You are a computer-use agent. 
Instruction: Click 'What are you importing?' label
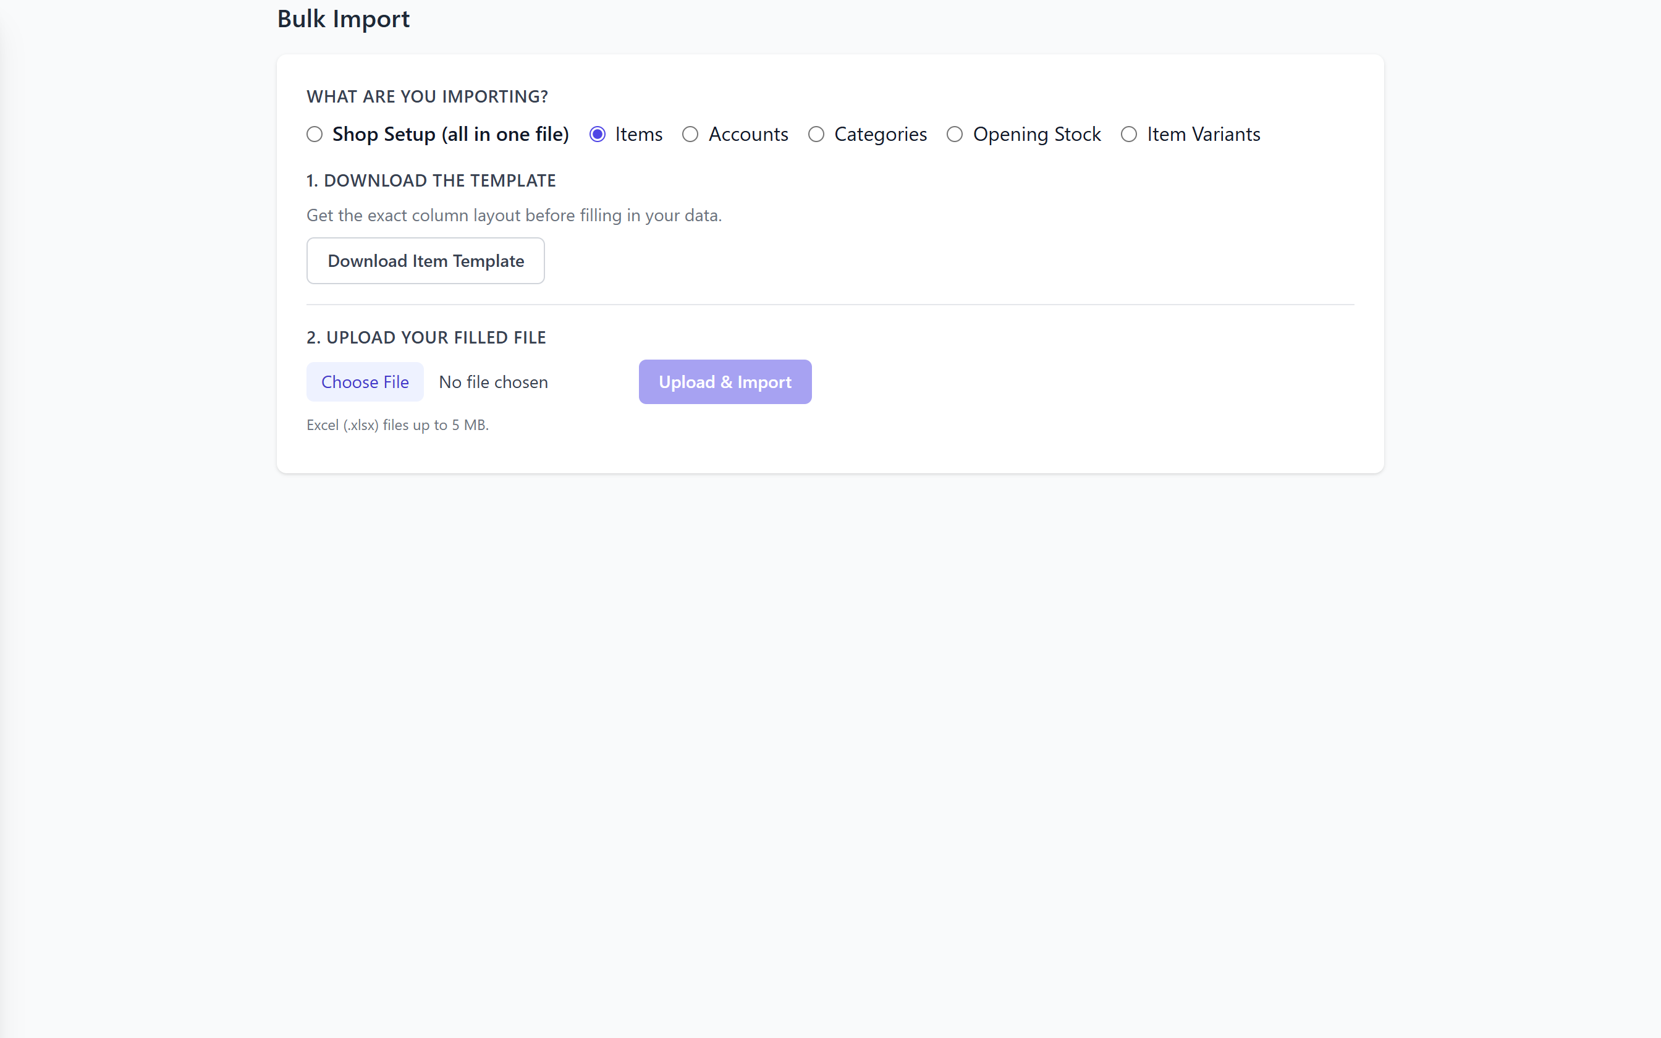[x=427, y=97]
